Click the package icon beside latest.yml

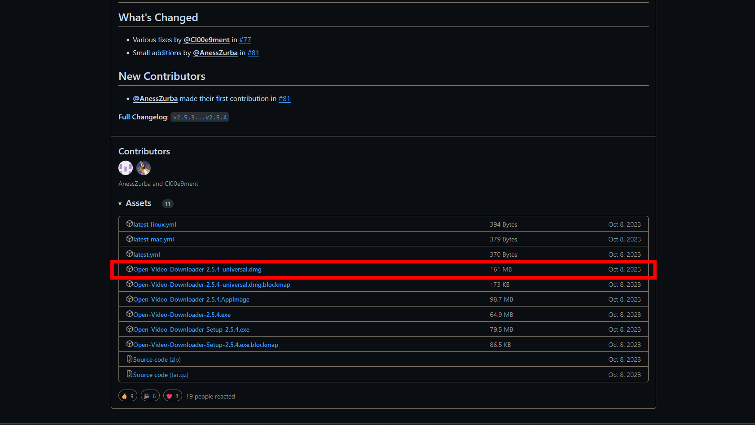[130, 254]
